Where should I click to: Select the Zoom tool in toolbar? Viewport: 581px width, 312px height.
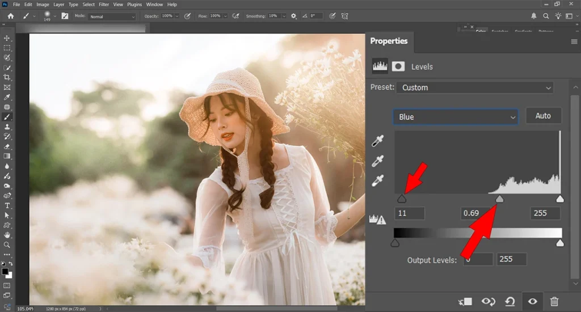[7, 244]
